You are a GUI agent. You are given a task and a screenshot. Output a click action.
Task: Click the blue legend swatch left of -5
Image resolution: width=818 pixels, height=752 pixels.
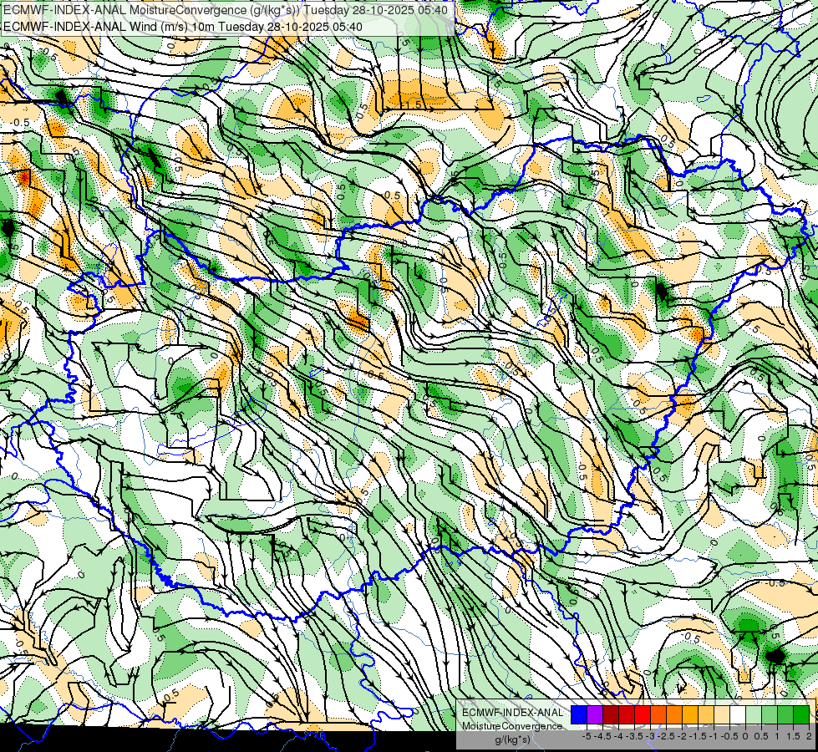579,714
